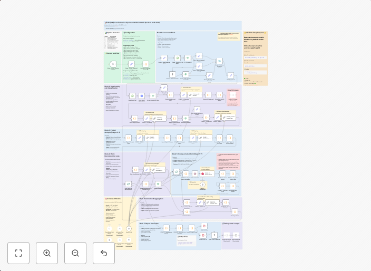Select the manual 'Execute workflow' trigger node
The image size is (371, 271).
[x=113, y=64]
